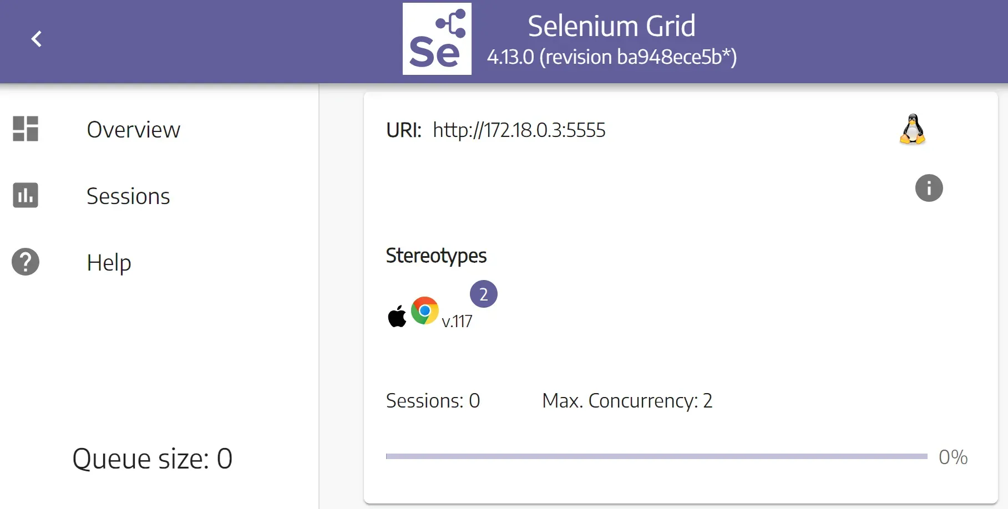Click the Overview dashboard icon
The image size is (1008, 509).
(x=26, y=129)
